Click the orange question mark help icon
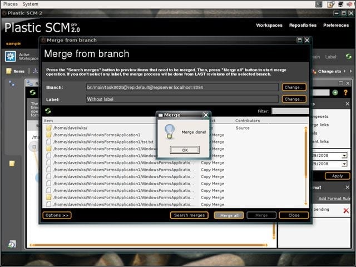 click(x=345, y=92)
